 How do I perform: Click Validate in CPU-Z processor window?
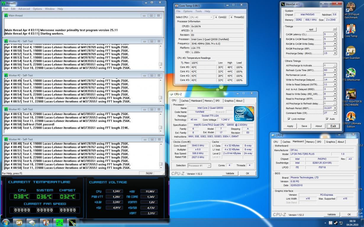click(230, 173)
